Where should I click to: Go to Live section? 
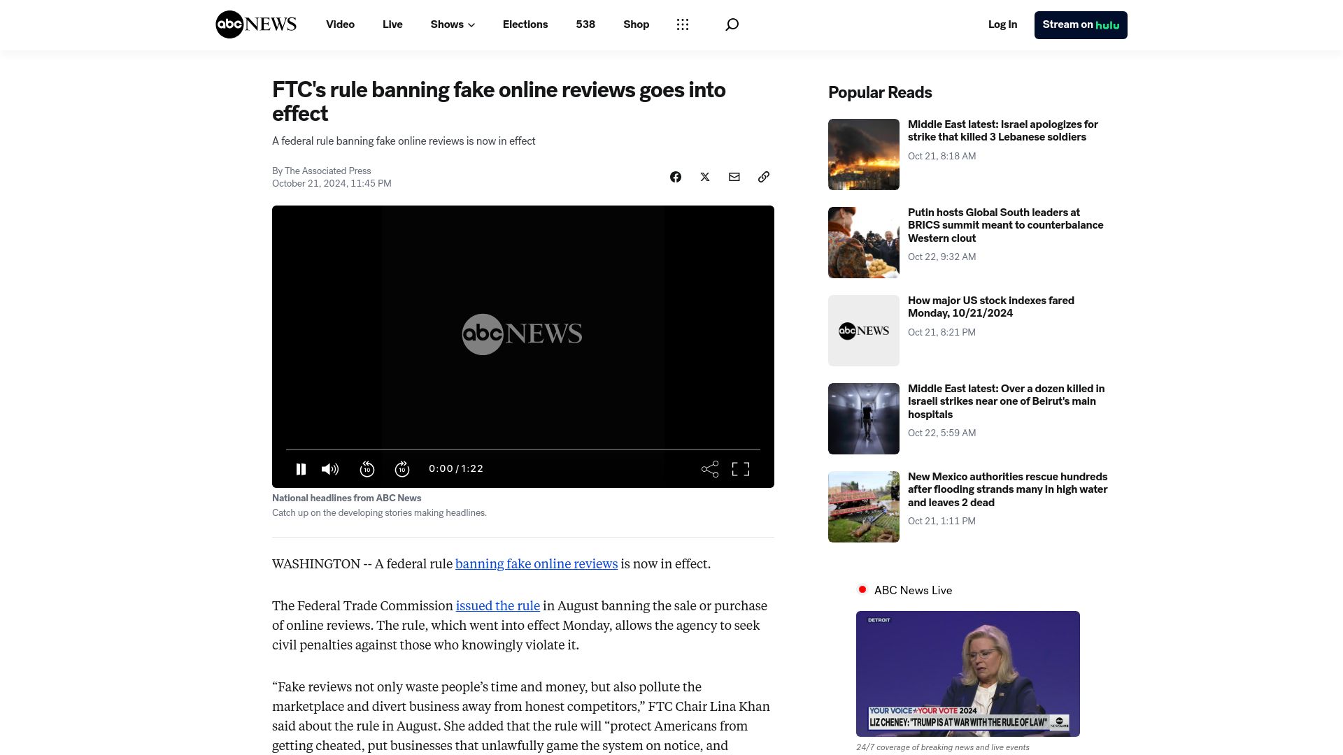pyautogui.click(x=392, y=24)
